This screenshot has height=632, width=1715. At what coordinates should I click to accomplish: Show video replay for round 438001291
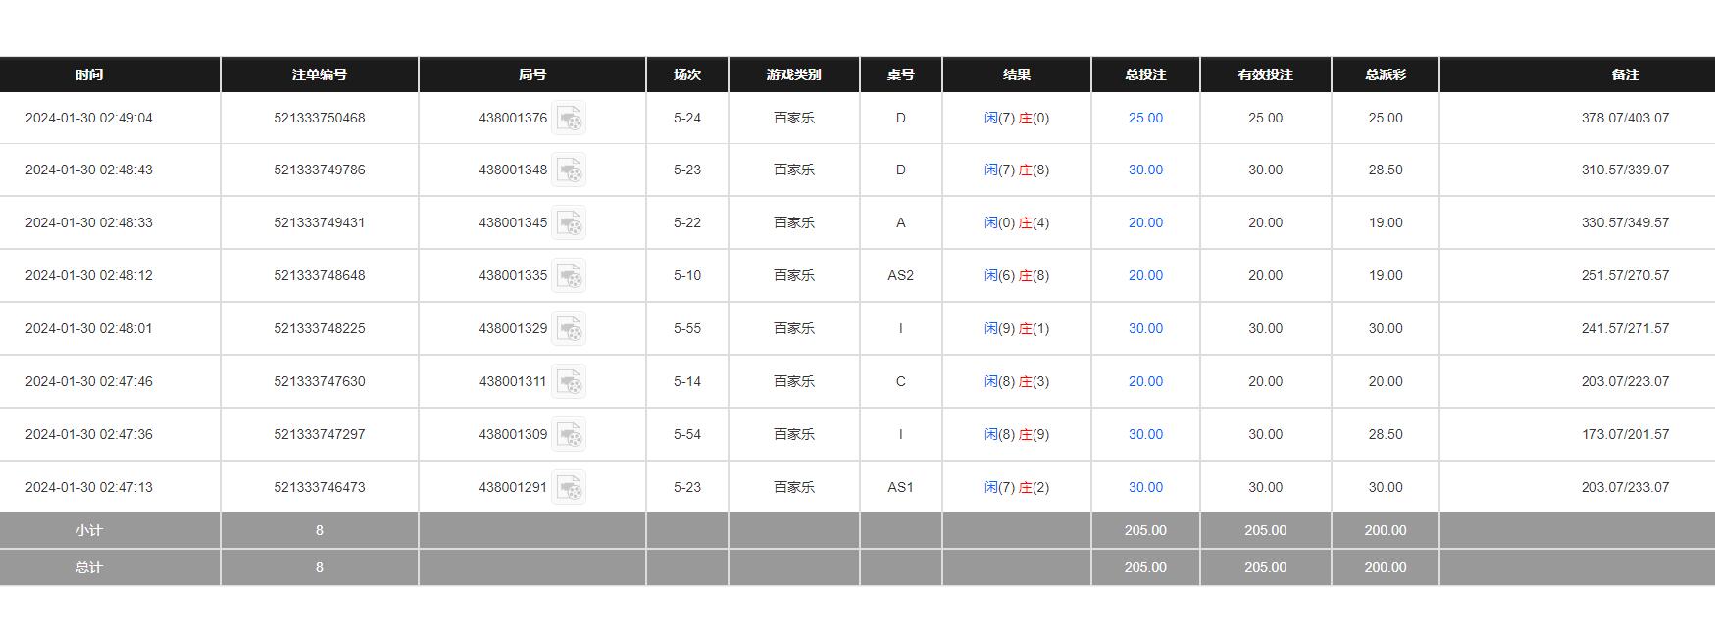point(569,487)
